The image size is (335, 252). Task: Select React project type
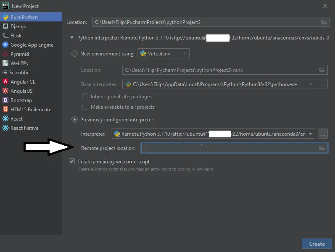click(x=31, y=118)
